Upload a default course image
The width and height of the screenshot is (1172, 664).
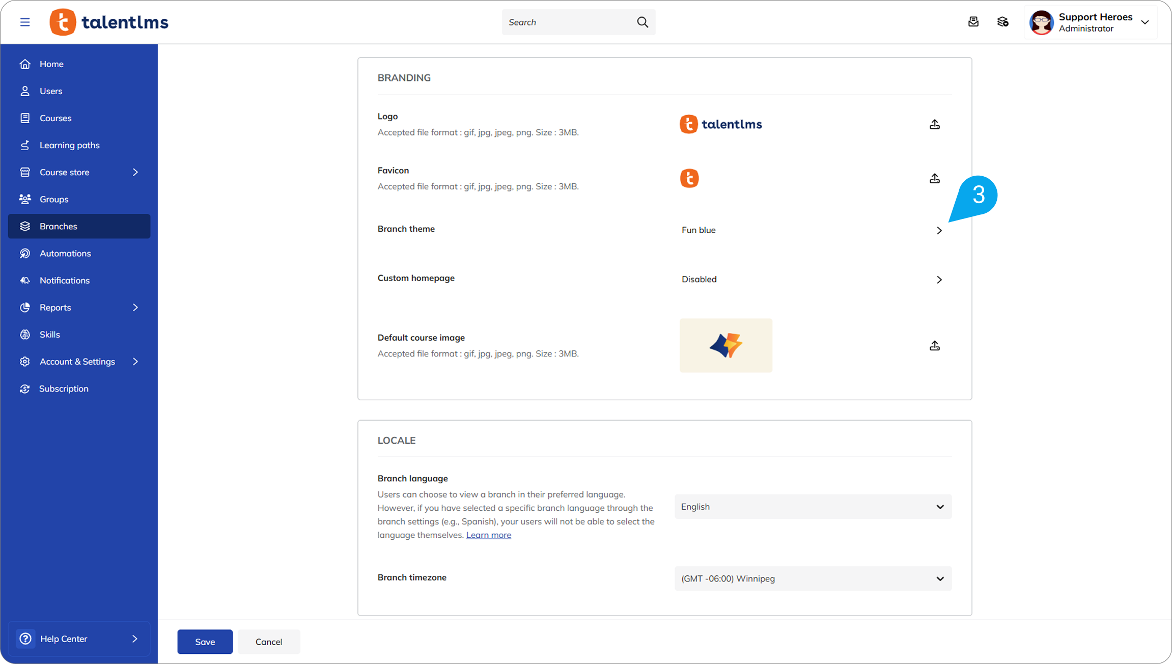click(934, 346)
